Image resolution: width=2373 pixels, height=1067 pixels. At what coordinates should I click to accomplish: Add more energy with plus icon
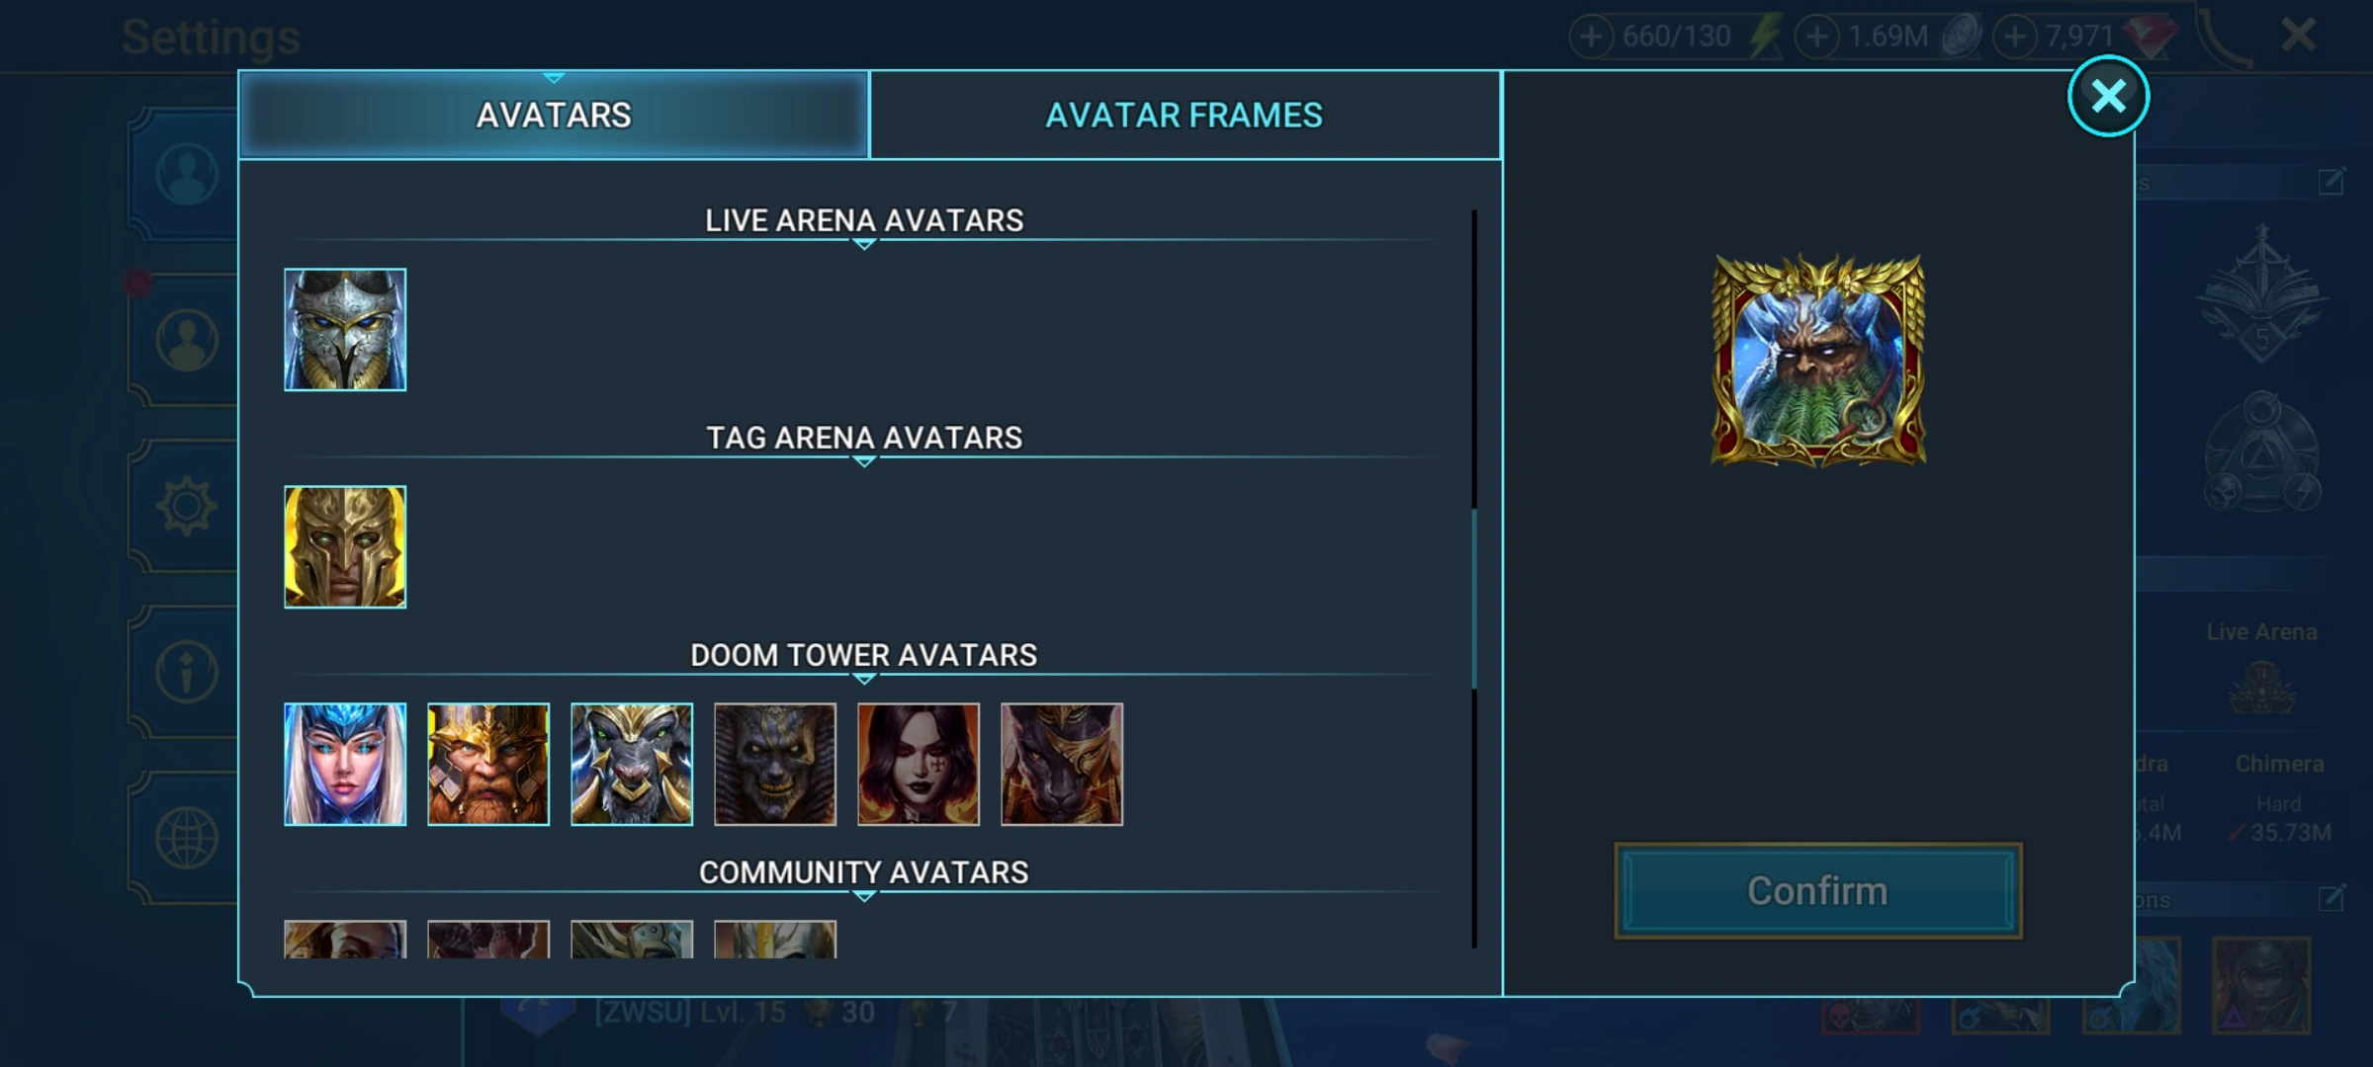(1591, 37)
